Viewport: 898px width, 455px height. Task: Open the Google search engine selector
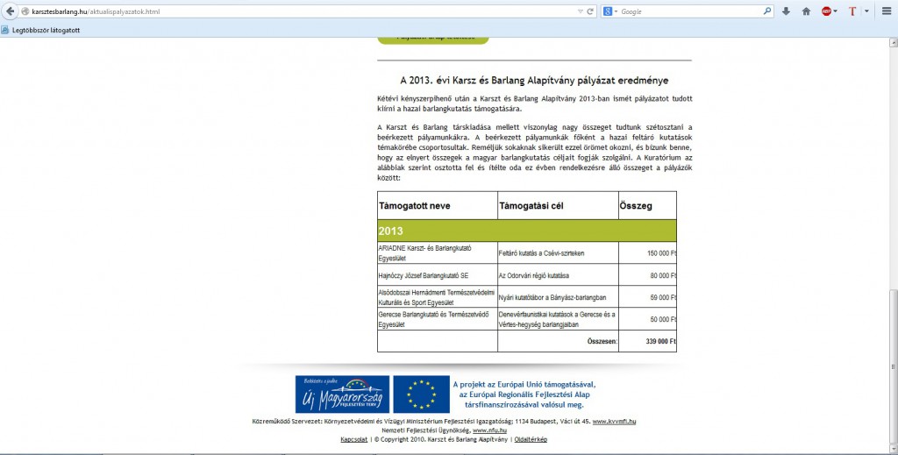[x=609, y=11]
